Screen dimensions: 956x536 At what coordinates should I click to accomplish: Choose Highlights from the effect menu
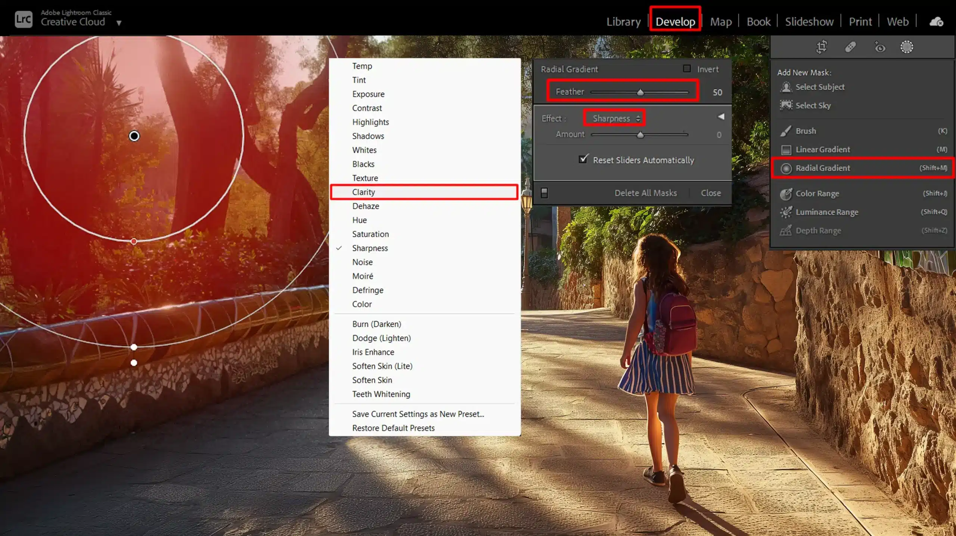click(x=425, y=122)
